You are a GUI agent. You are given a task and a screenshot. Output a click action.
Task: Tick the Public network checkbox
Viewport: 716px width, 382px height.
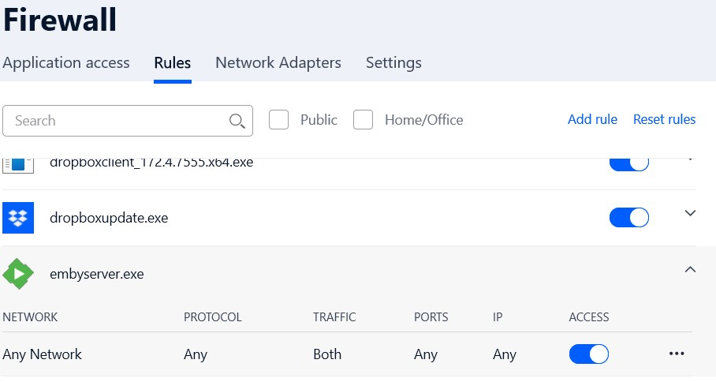point(278,120)
